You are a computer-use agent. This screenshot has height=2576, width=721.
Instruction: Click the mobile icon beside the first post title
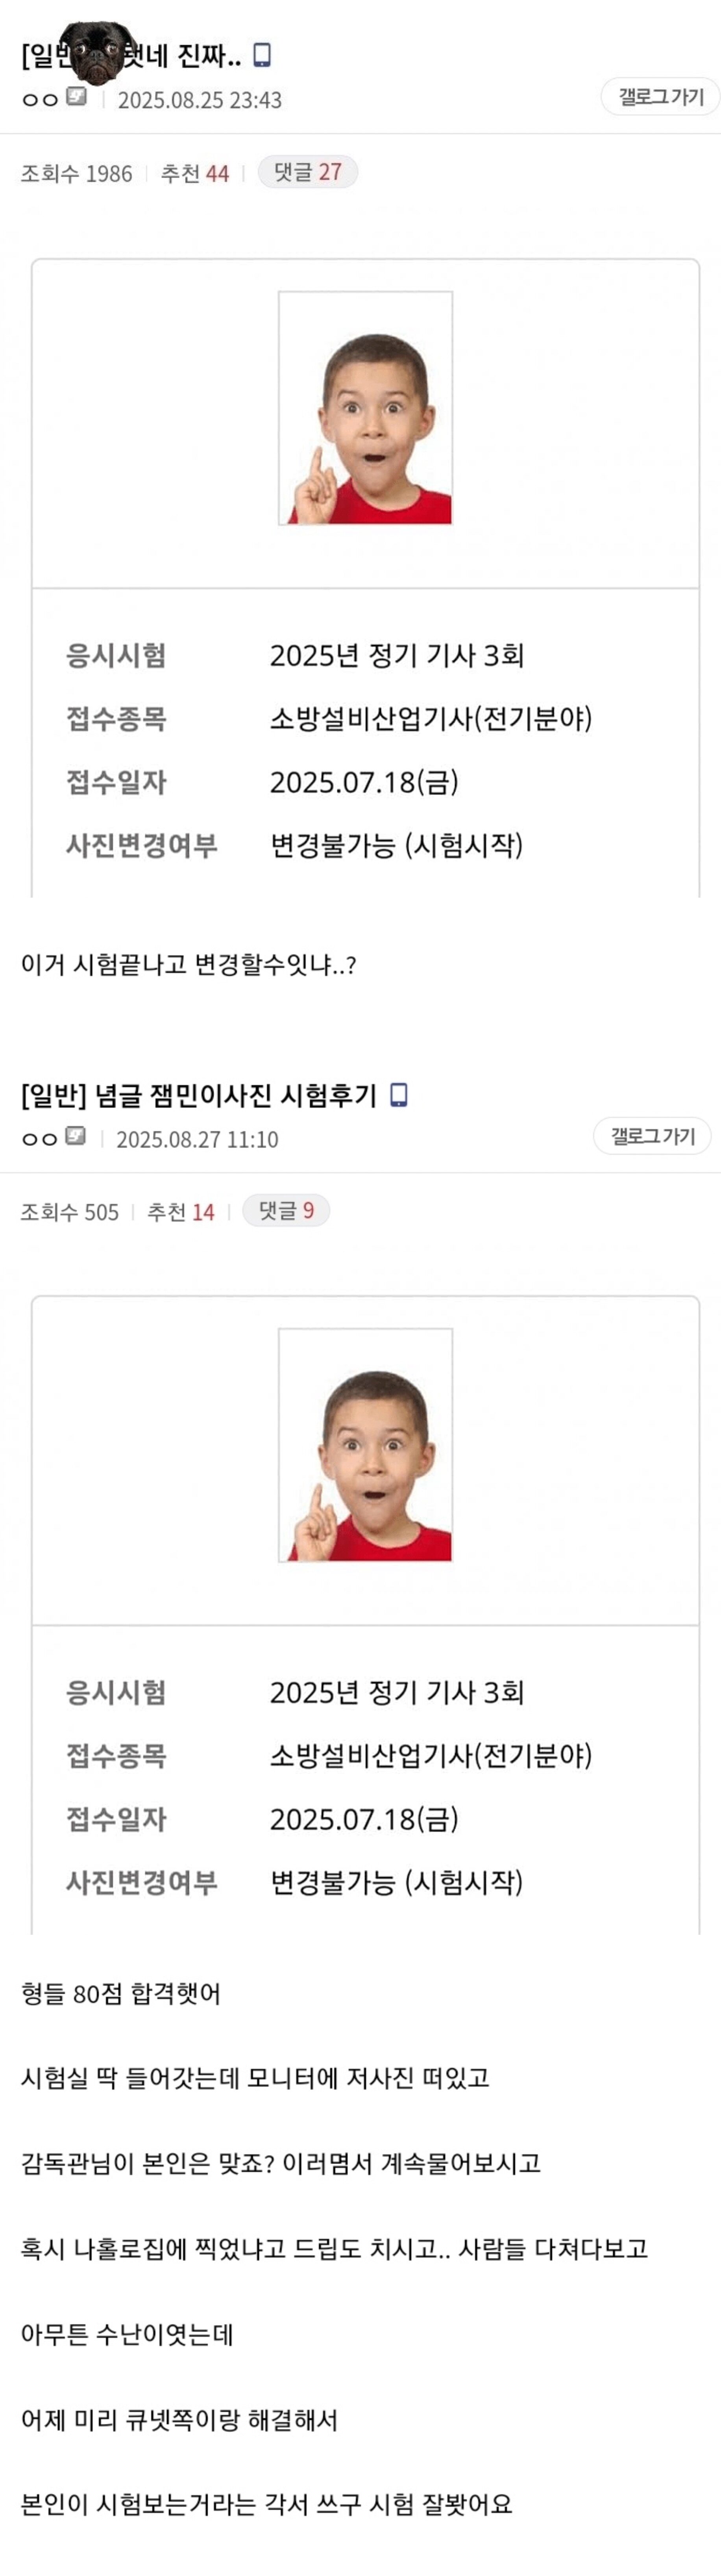pos(262,55)
